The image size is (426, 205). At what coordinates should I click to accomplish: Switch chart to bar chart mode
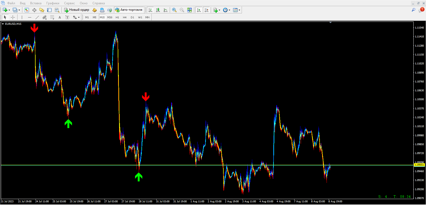[150, 10]
